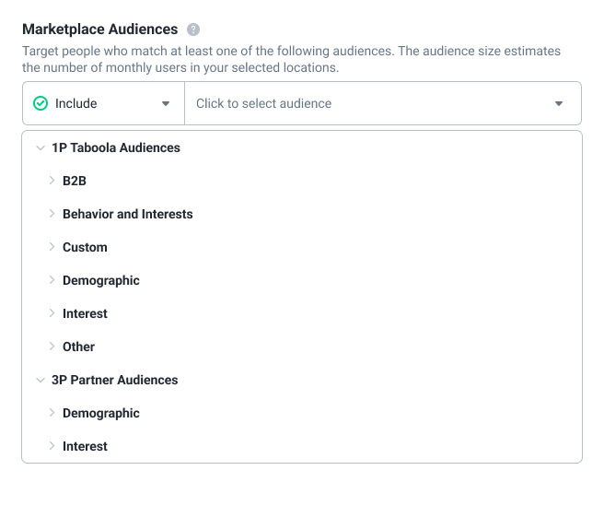This screenshot has width=604, height=529.
Task: Select the B2B tree item label
Action: [x=75, y=181]
